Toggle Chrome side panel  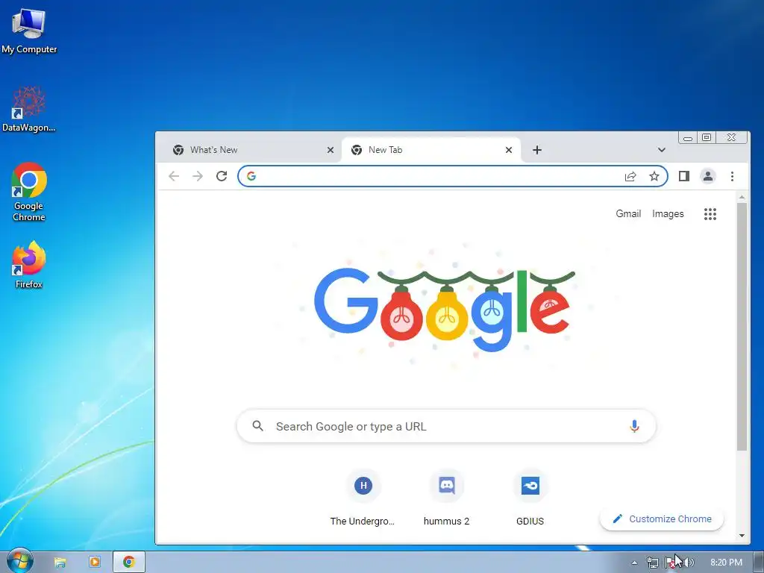point(684,176)
